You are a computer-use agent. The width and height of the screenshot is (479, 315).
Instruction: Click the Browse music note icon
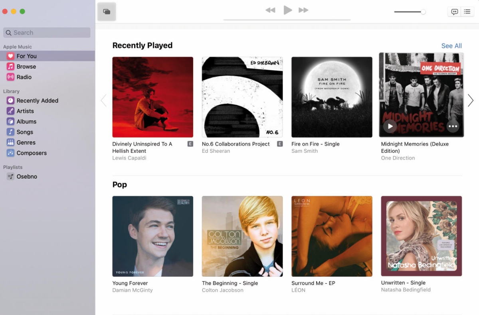[x=10, y=67]
